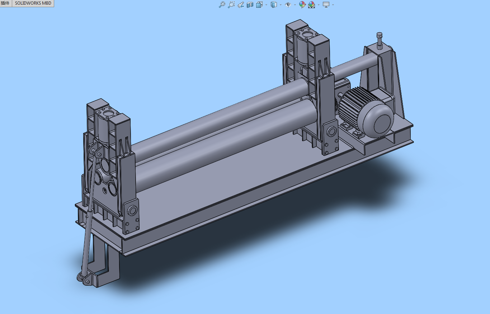Open the Apply Scene dropdown arrow
The height and width of the screenshot is (314, 490).
tap(319, 5)
